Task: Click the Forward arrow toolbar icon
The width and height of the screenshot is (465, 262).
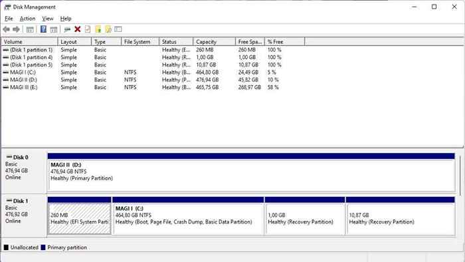Action: point(17,29)
